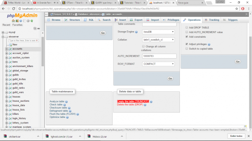Open help icon beside Checksum table
This screenshot has height=141, width=252.
point(69,108)
